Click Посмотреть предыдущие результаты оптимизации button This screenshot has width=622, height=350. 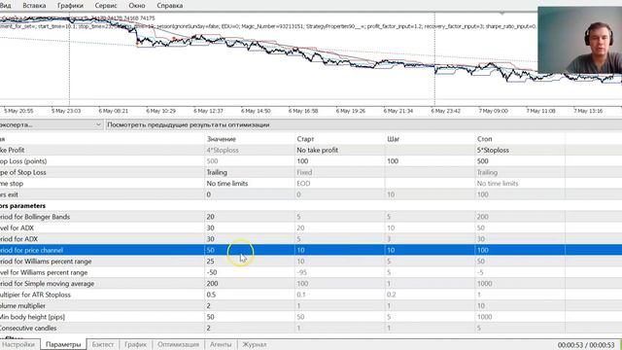click(x=189, y=124)
